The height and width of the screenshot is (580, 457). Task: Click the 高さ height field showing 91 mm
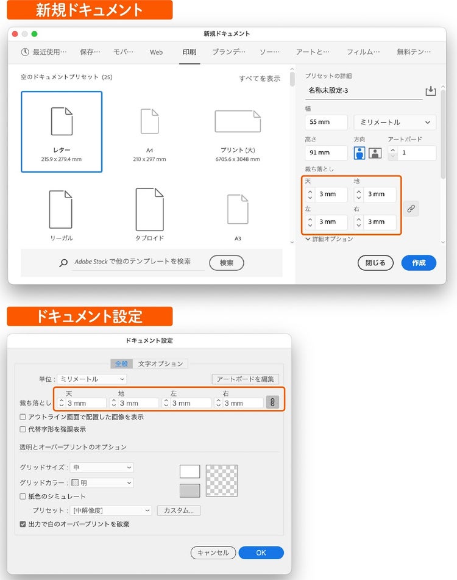[326, 152]
